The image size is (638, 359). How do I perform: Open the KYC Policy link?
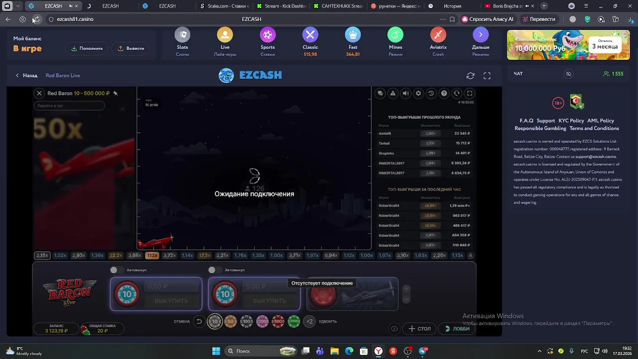571,121
